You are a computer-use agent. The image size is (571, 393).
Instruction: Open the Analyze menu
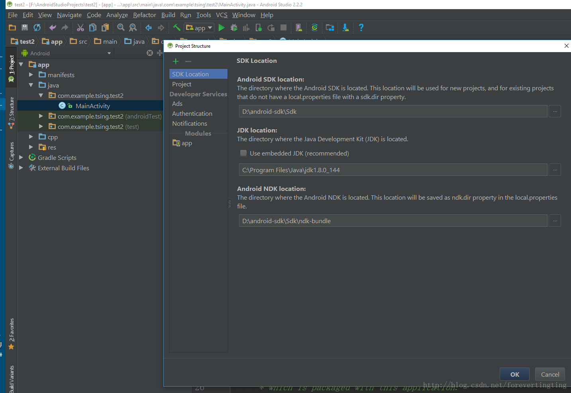tap(117, 15)
